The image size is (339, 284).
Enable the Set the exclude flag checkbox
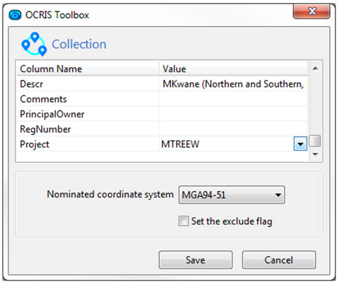183,221
